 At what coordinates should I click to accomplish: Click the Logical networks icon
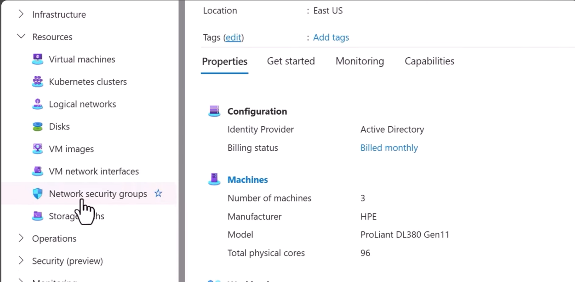pyautogui.click(x=38, y=104)
